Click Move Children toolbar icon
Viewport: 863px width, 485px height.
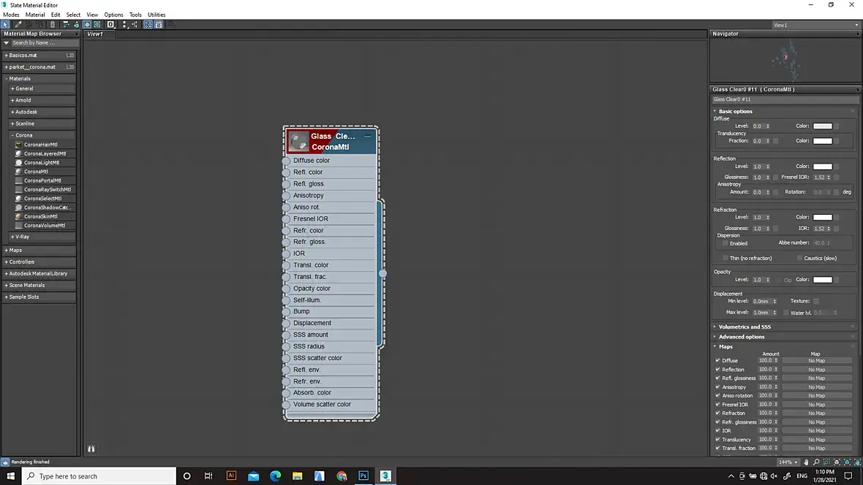point(66,25)
